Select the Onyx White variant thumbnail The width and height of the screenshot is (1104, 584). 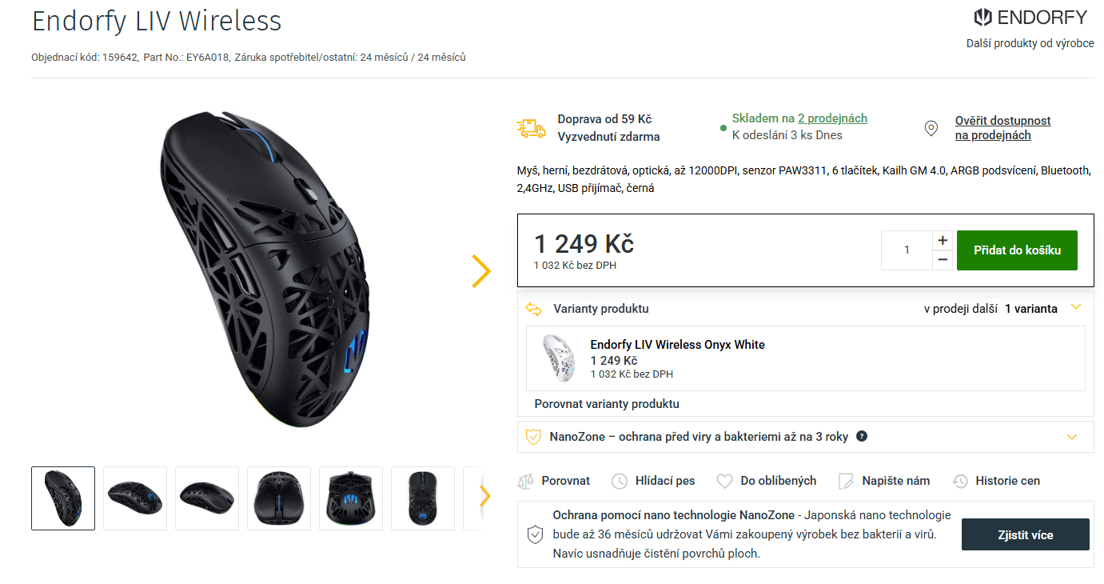[x=557, y=357]
